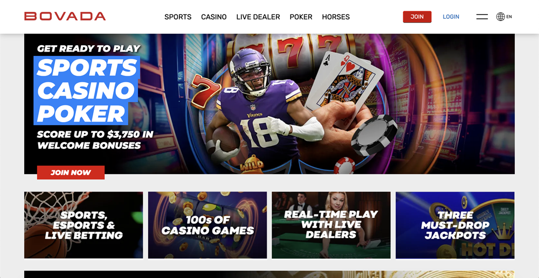Click the Bovada logo
This screenshot has width=539, height=278.
65,17
